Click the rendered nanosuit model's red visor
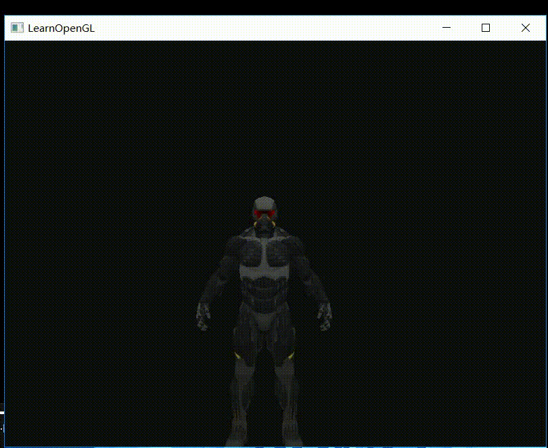Viewport: 548px width, 448px height. 265,213
